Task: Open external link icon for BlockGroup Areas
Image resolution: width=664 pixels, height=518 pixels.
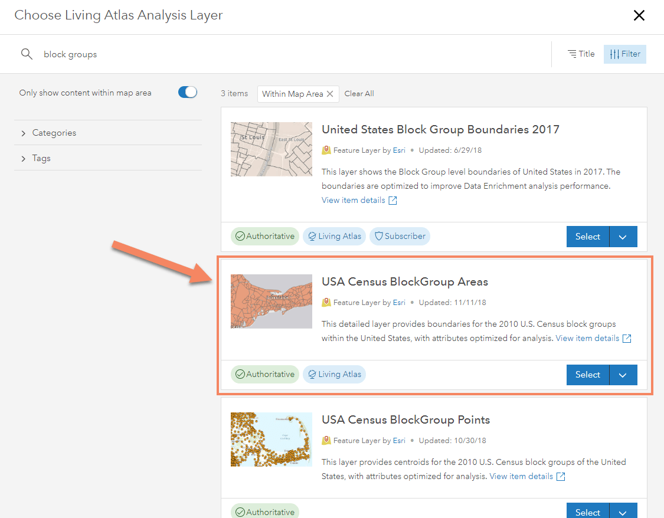Action: pyautogui.click(x=627, y=339)
